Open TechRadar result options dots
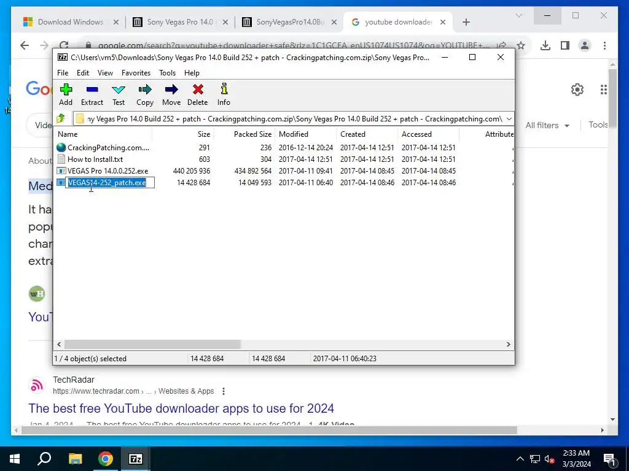The image size is (629, 471). [224, 391]
